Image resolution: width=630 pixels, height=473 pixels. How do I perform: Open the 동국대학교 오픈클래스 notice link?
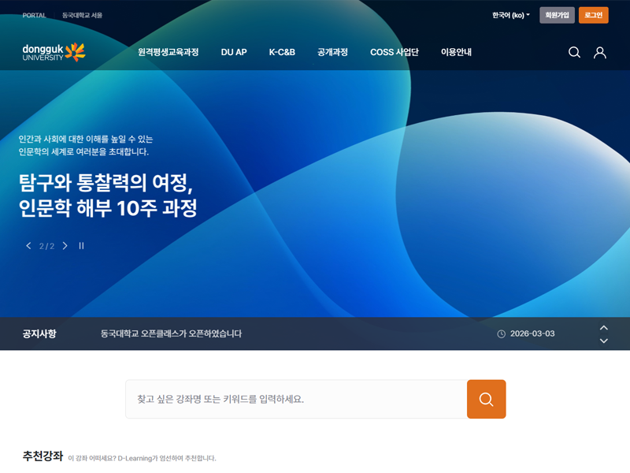pos(171,333)
